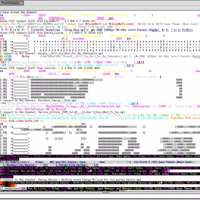Click 'For My Humble List' text
Viewport: 200px width, 200px height.
[13, 162]
